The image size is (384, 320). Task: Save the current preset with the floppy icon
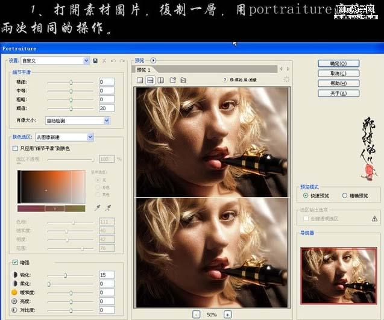click(x=95, y=61)
